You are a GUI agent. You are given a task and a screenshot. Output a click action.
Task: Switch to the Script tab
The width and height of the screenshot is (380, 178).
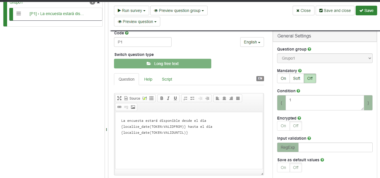(x=167, y=79)
